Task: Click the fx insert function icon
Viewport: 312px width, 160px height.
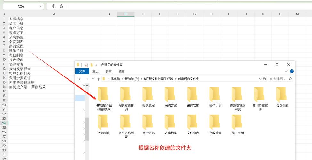Action: tap(62, 6)
